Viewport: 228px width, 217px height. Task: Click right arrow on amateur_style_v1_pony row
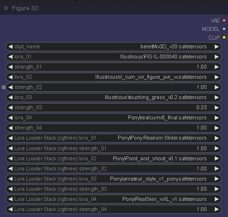(217, 179)
